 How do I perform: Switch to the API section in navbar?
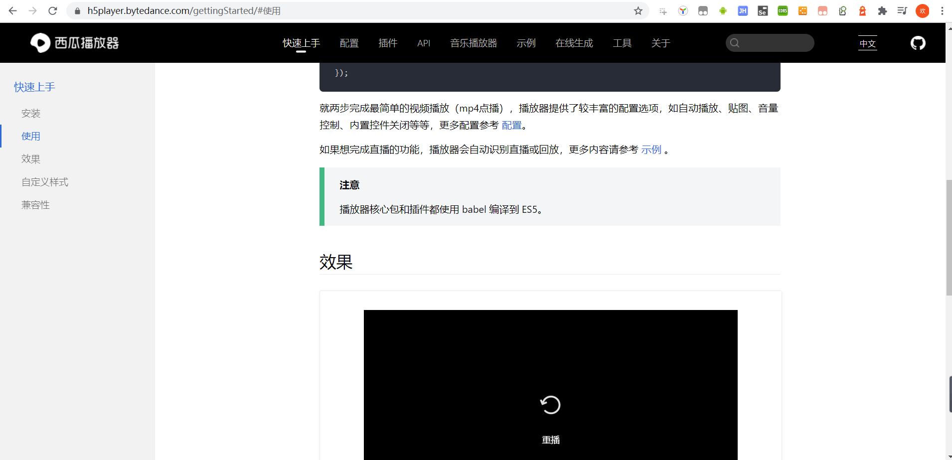(x=423, y=43)
